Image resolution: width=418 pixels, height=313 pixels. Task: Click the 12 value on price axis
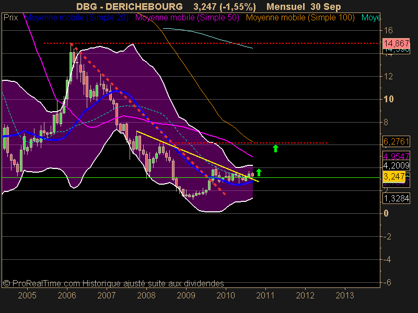388,77
